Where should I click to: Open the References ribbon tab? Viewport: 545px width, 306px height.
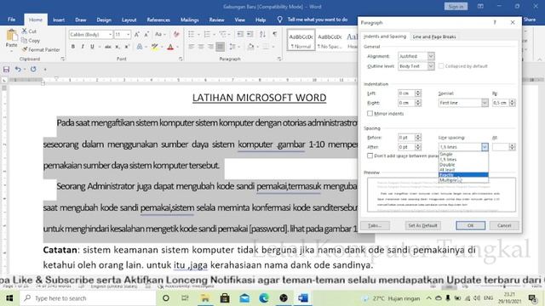click(x=158, y=20)
